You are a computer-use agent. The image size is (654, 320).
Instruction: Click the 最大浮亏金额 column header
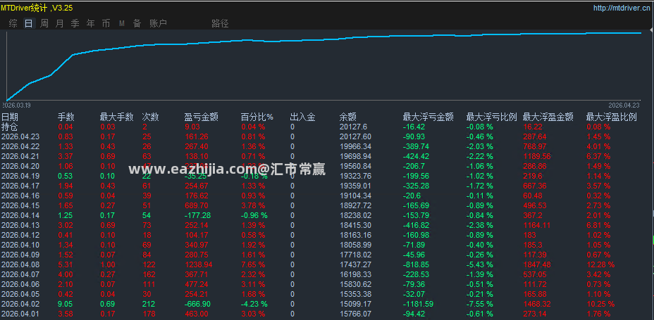428,117
